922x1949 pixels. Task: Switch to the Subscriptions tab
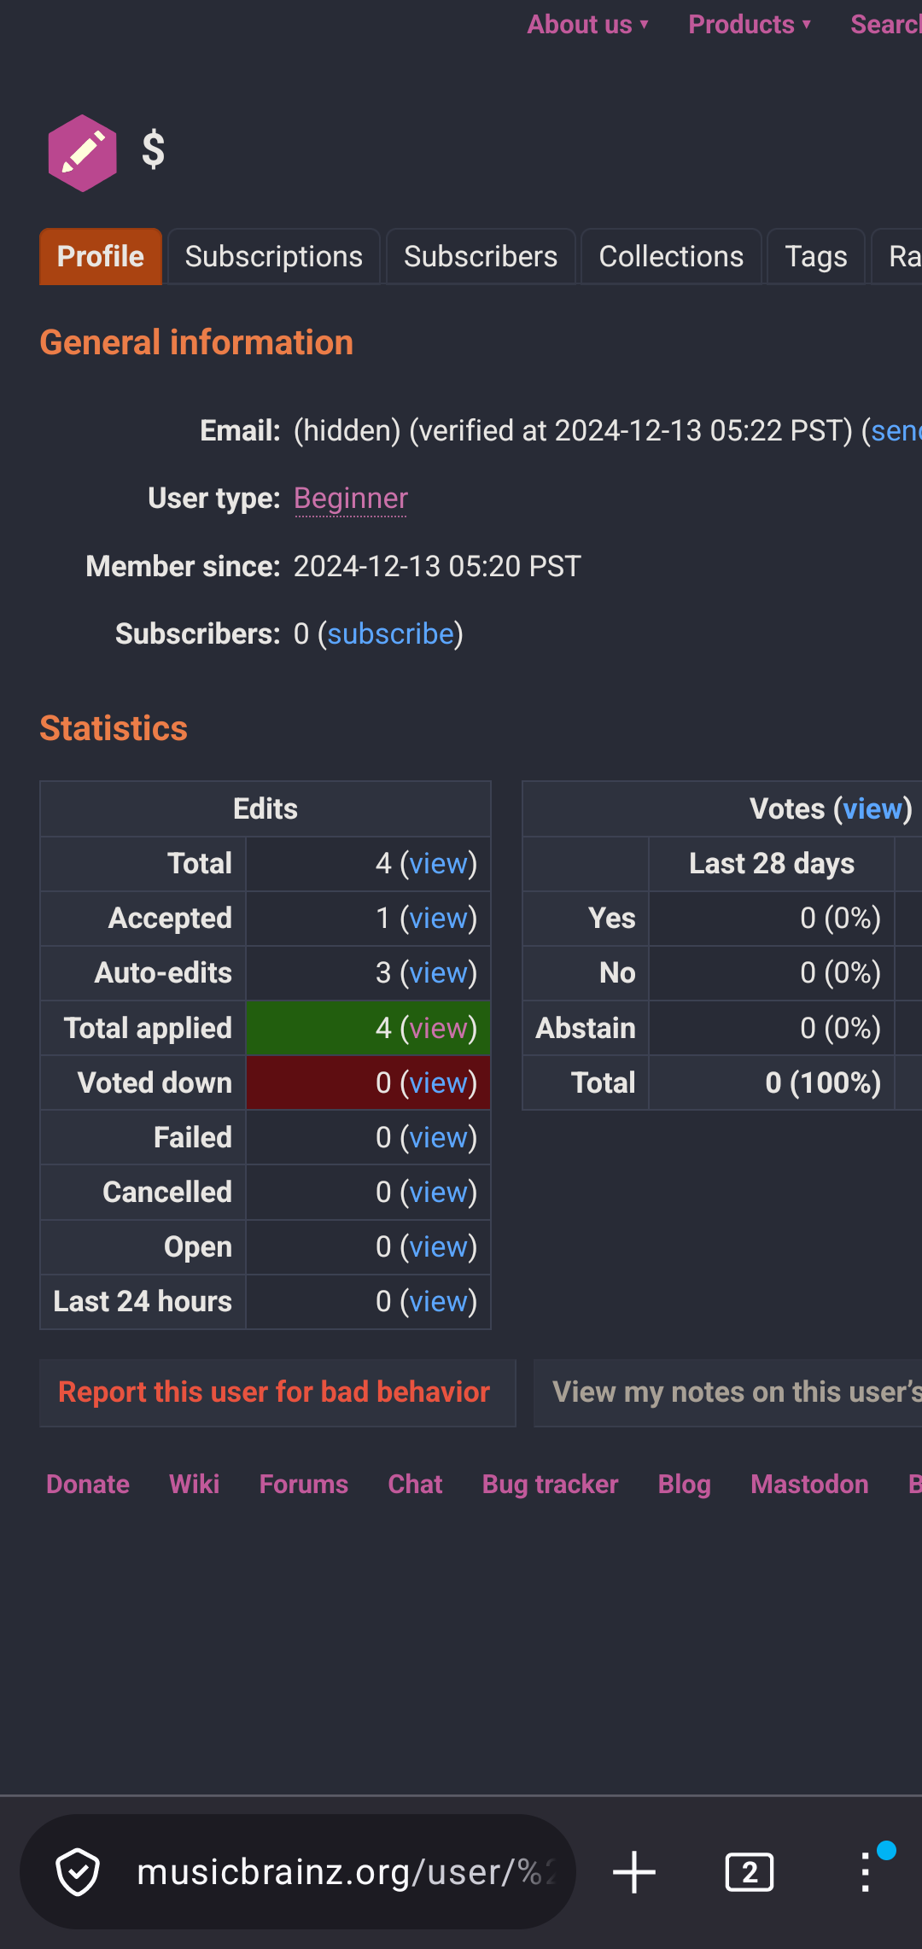tap(273, 257)
